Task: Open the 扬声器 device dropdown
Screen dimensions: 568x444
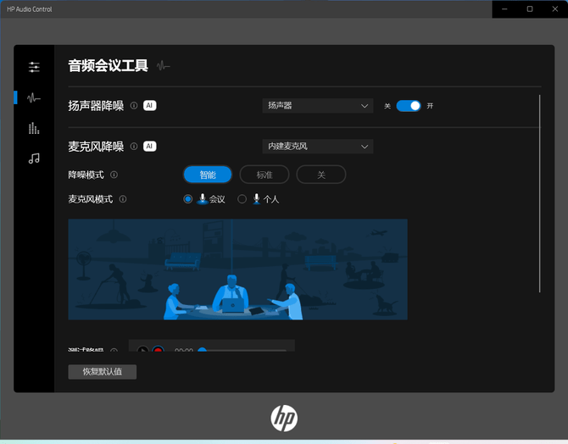Action: click(318, 105)
